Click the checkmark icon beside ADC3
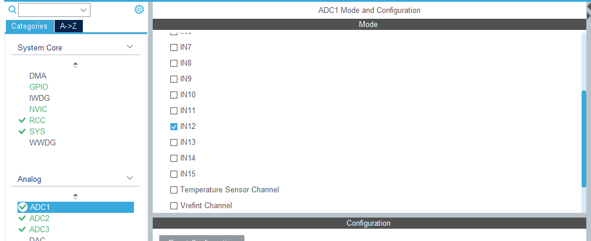This screenshot has width=591, height=241. point(22,229)
